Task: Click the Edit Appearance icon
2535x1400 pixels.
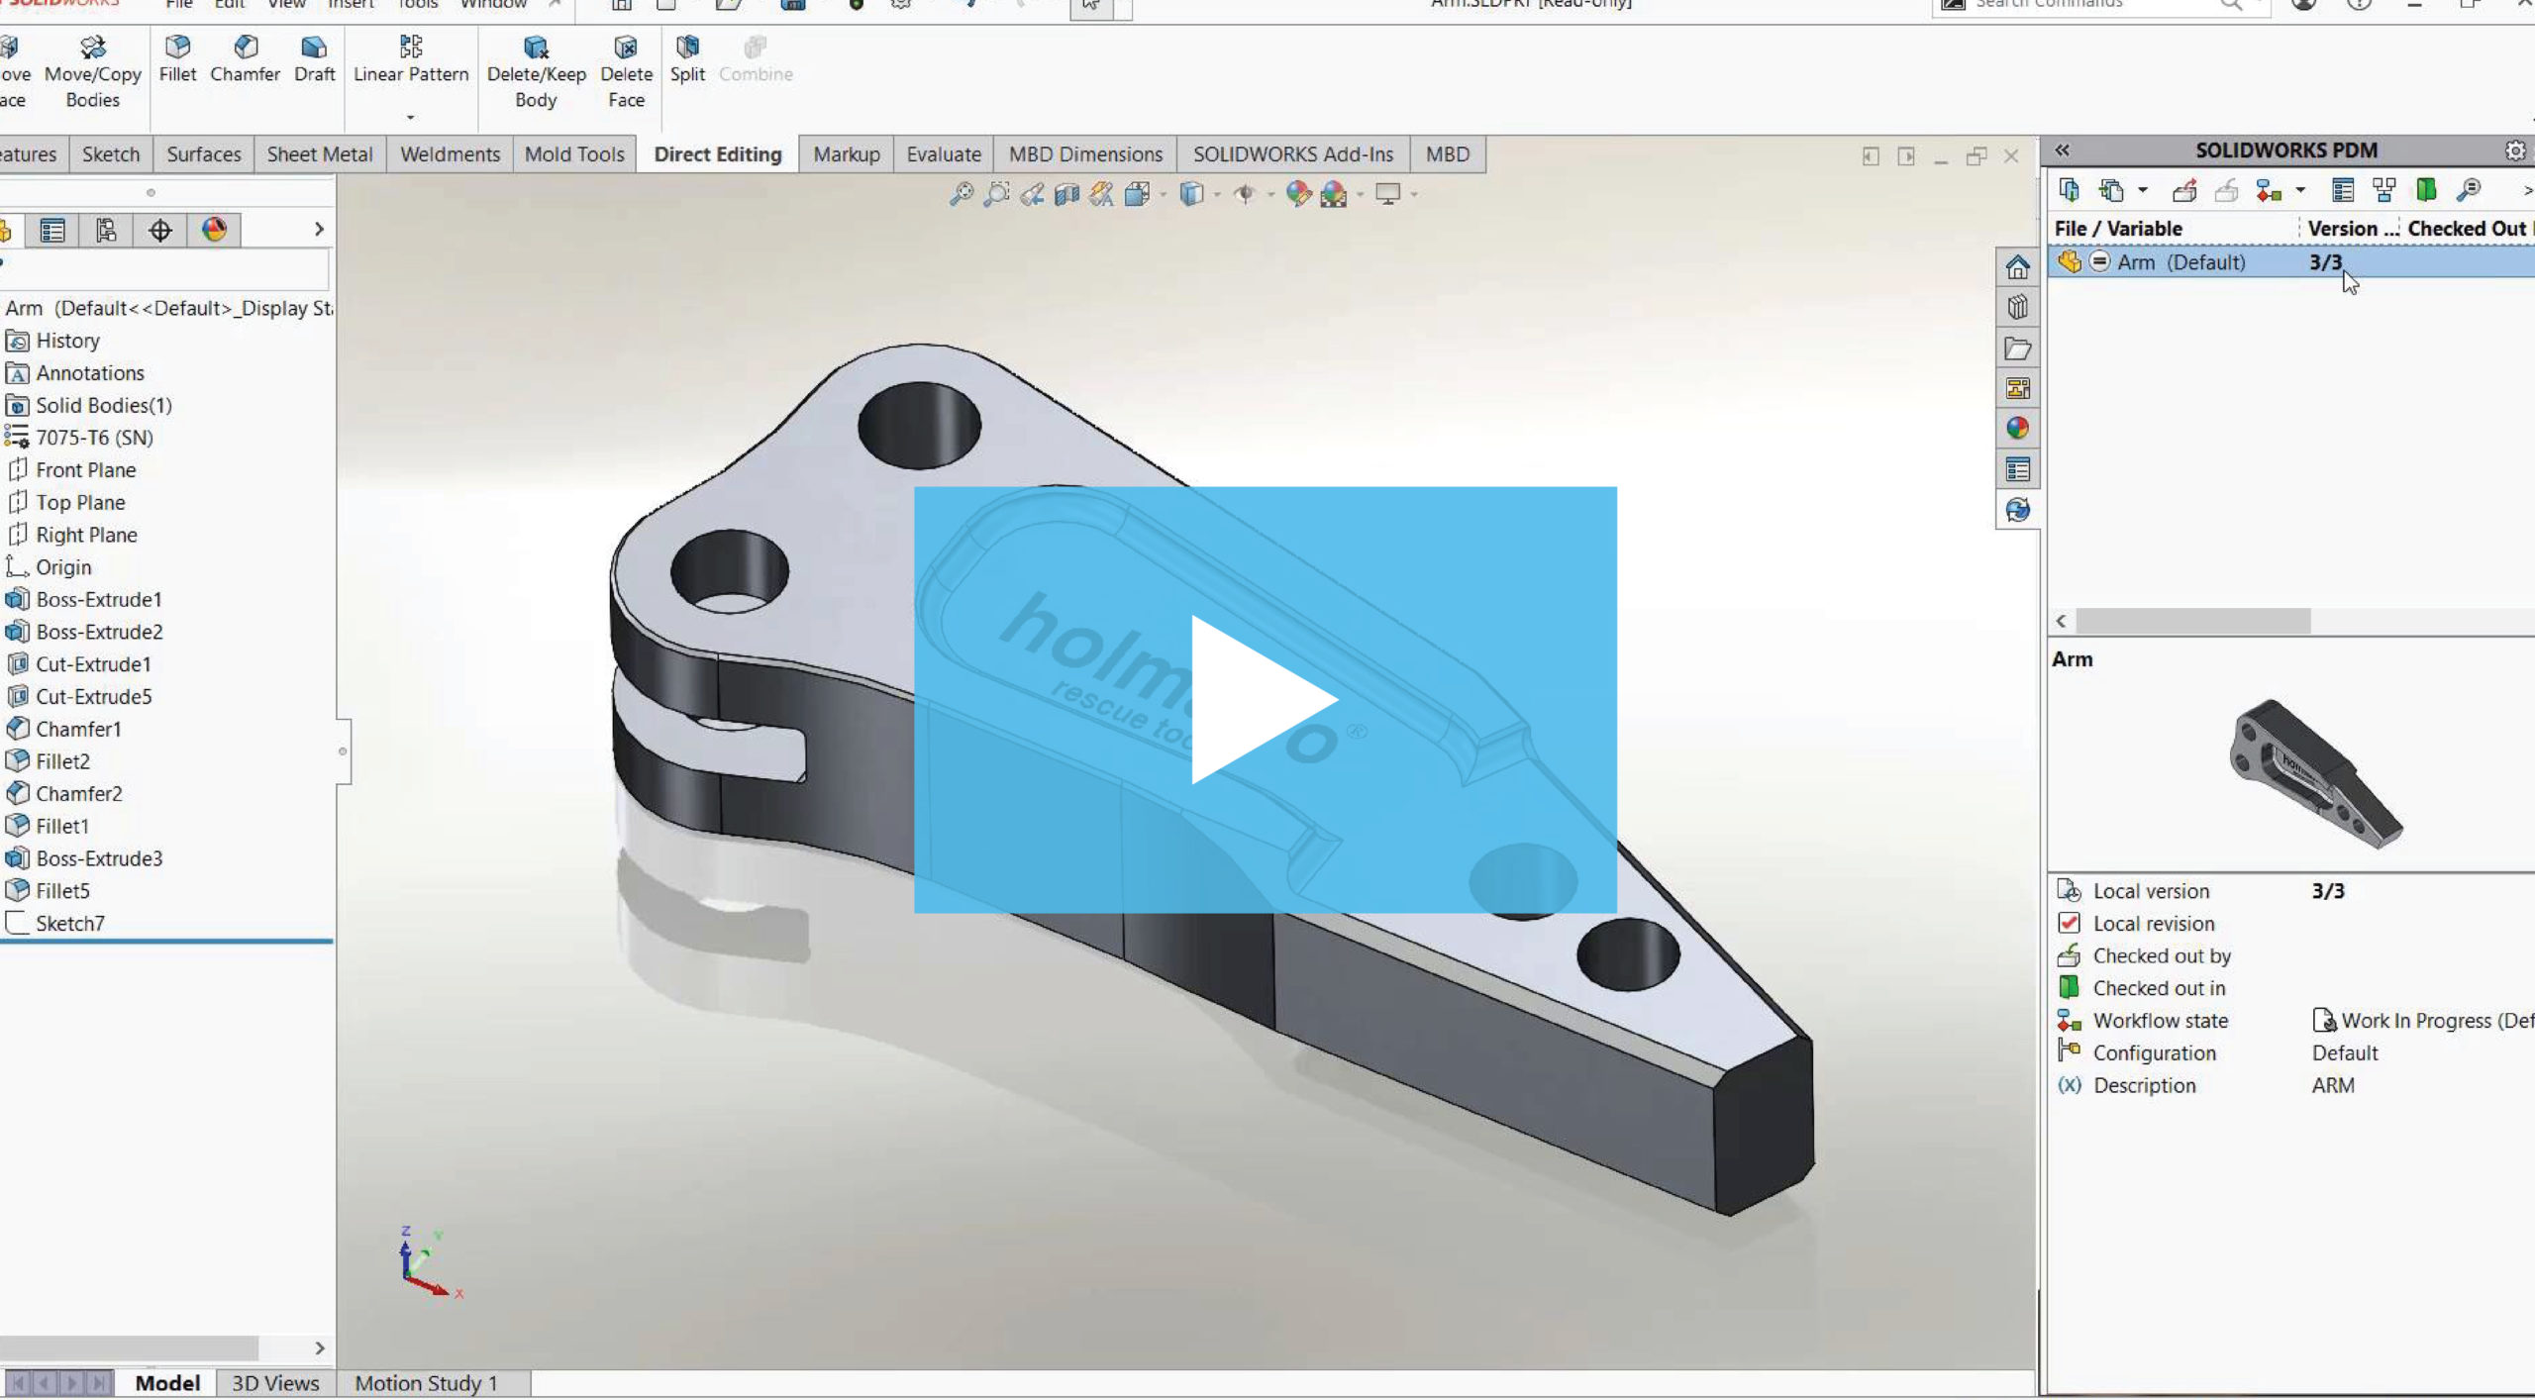Action: [1298, 194]
